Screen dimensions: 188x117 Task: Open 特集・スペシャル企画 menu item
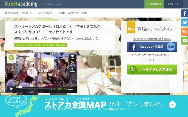(73, 13)
